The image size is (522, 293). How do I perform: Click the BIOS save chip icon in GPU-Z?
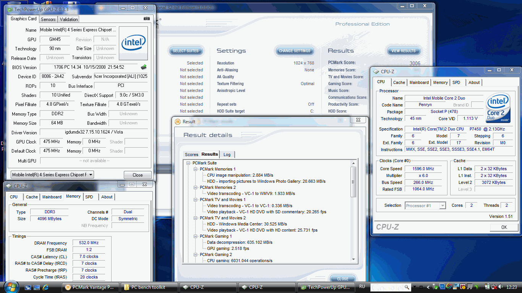point(144,67)
